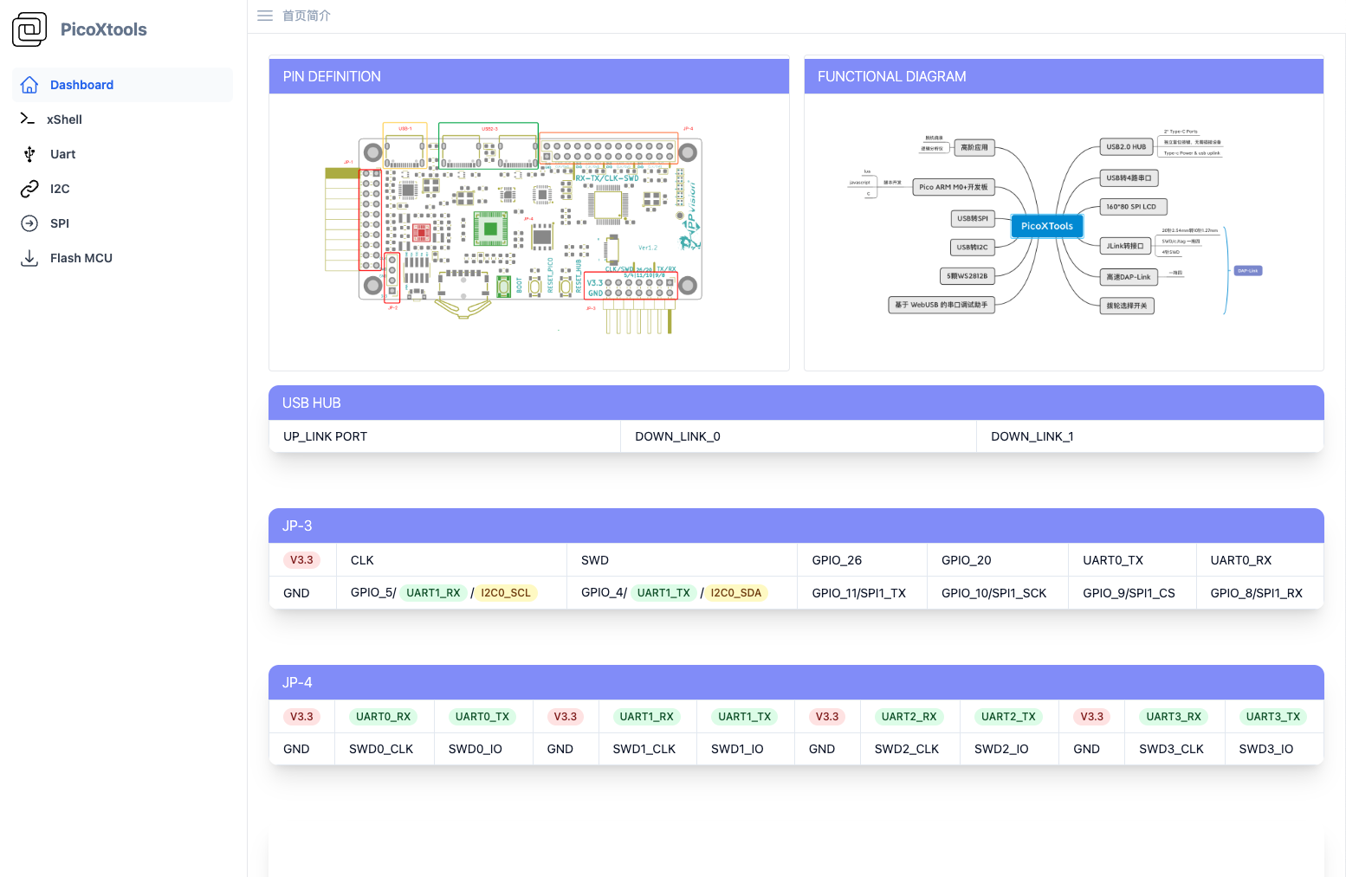The width and height of the screenshot is (1346, 877).
Task: Click the I2C0_SCL yellow tag
Action: point(506,593)
